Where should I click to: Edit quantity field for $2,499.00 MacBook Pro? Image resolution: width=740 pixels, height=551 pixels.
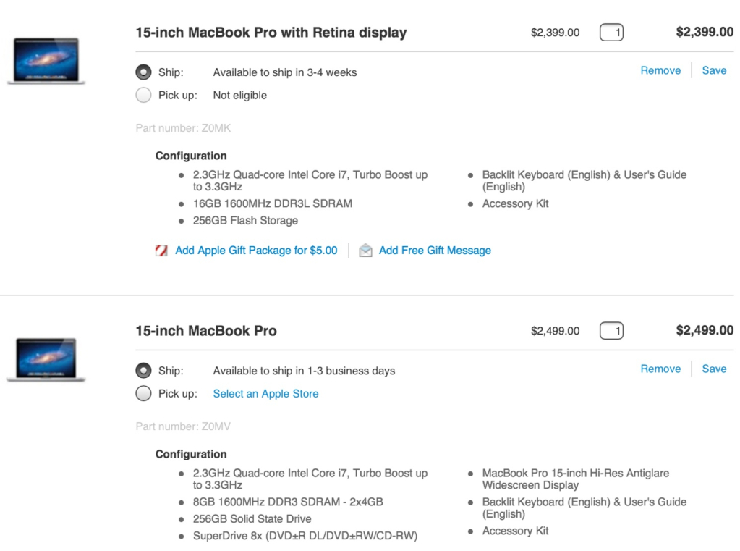(x=611, y=331)
